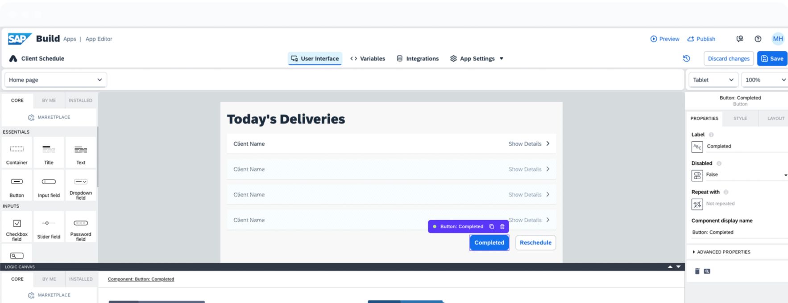Click the Label ABC binding icon
This screenshot has width=788, height=303.
click(x=697, y=147)
